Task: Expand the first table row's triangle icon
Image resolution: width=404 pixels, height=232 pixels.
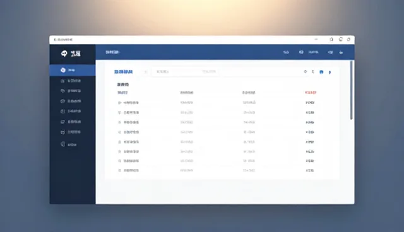Action: [x=119, y=103]
